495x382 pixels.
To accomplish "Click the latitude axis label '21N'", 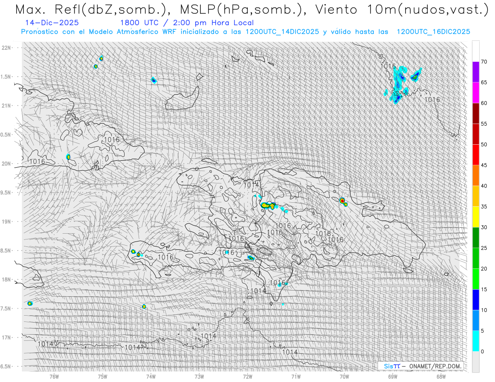I will point(7,105).
